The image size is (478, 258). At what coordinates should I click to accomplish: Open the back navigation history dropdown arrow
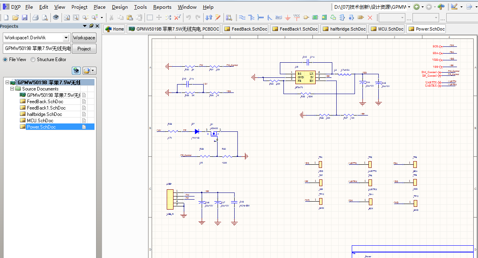point(422,7)
